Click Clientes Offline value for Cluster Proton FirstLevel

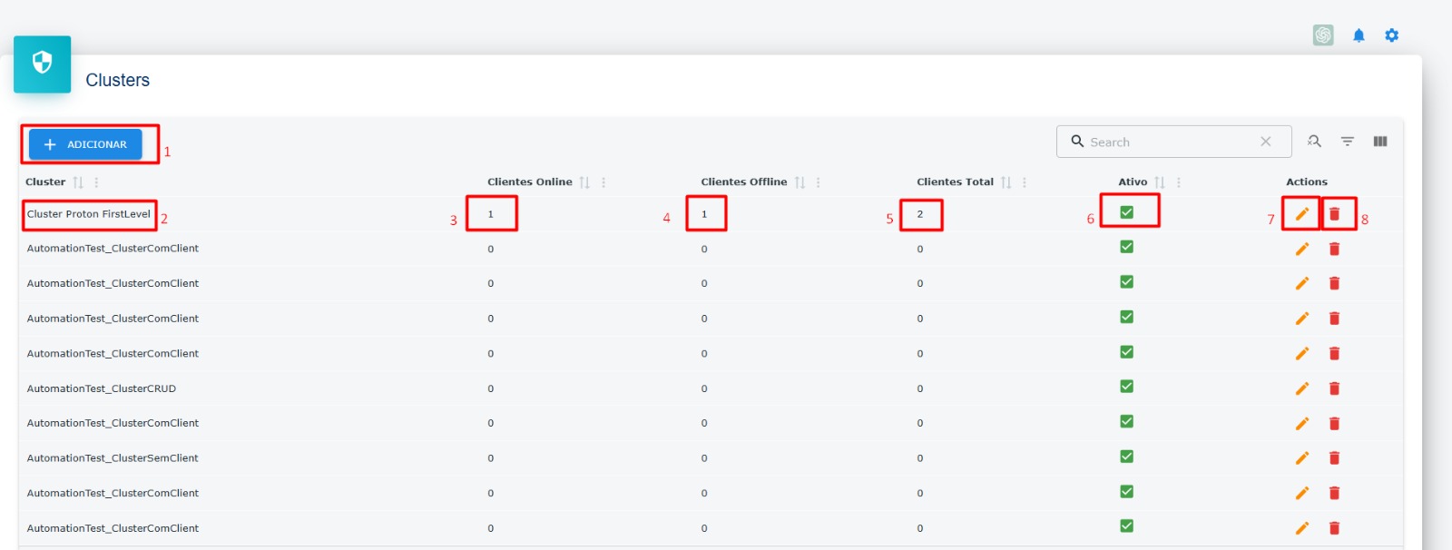coord(704,214)
